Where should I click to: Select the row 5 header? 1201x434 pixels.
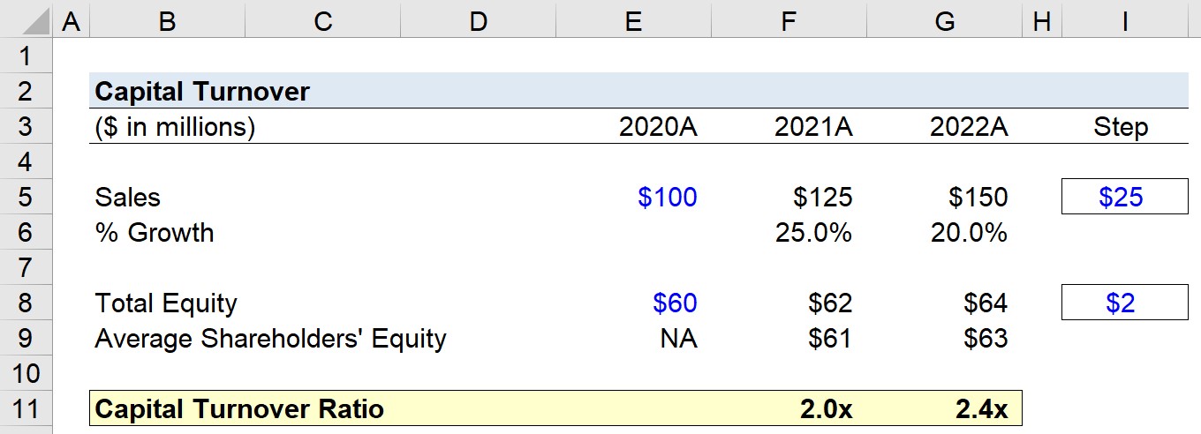pyautogui.click(x=25, y=198)
